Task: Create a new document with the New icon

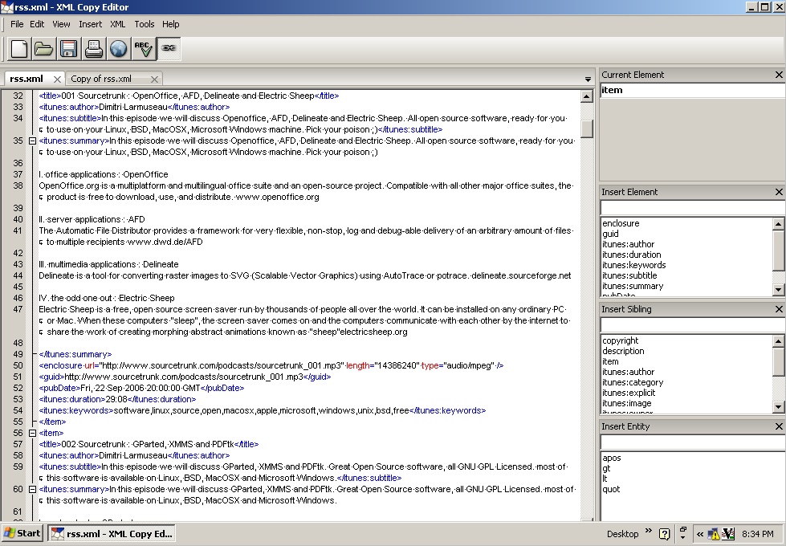Action: [x=19, y=49]
